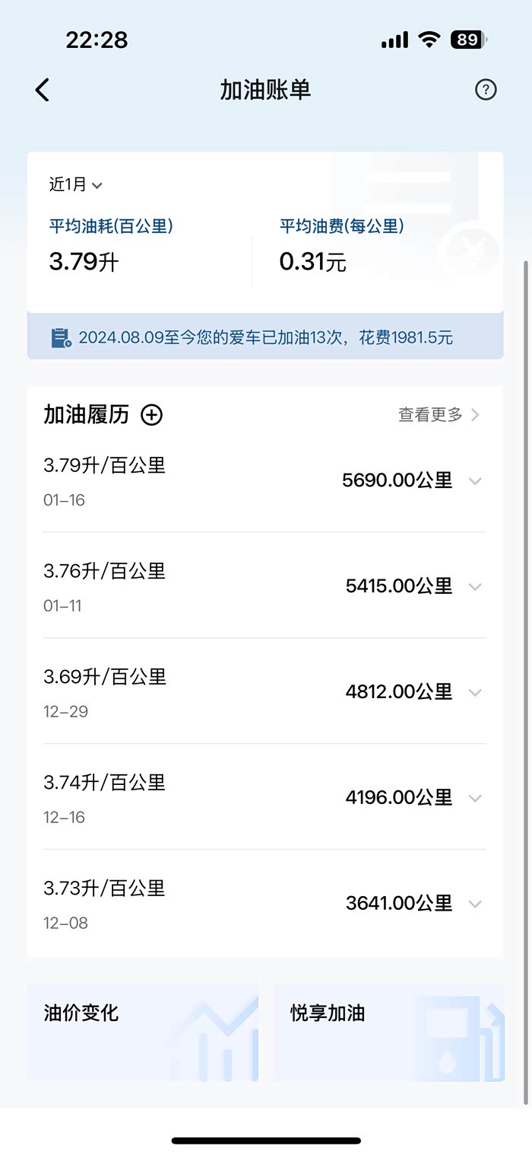Image resolution: width=532 pixels, height=1155 pixels.
Task: Tap the back arrow icon
Action: click(x=43, y=90)
